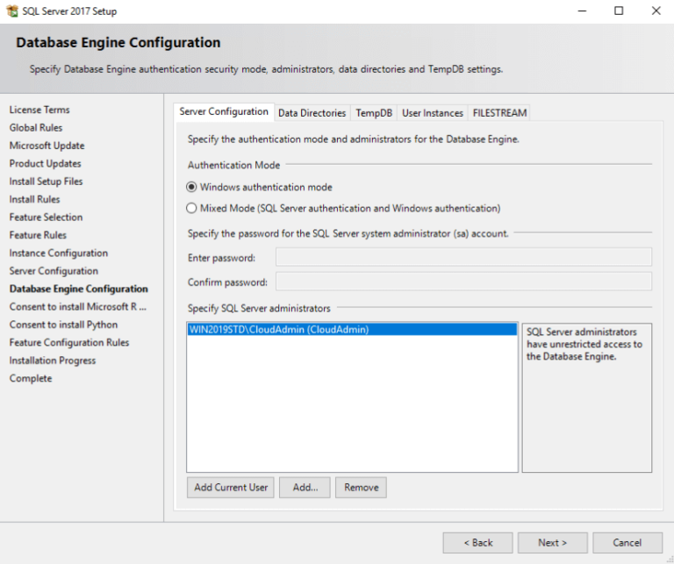674x564 pixels.
Task: Click Next to continue setup
Action: coord(552,542)
